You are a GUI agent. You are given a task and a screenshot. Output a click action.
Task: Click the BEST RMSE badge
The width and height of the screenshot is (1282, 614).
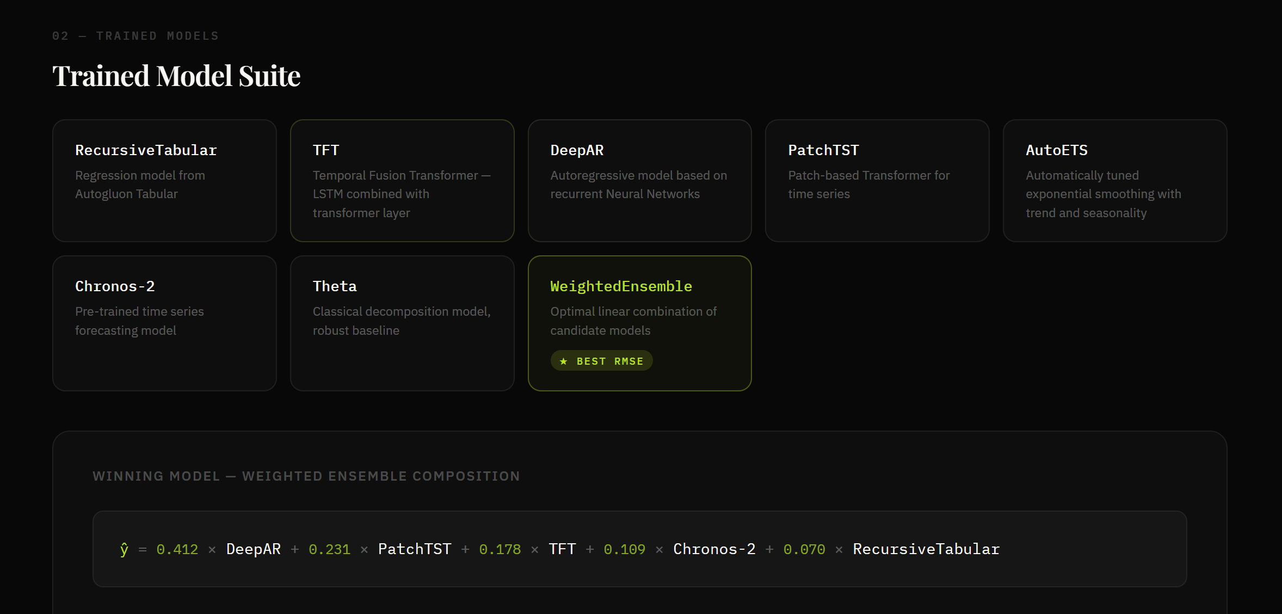point(602,361)
